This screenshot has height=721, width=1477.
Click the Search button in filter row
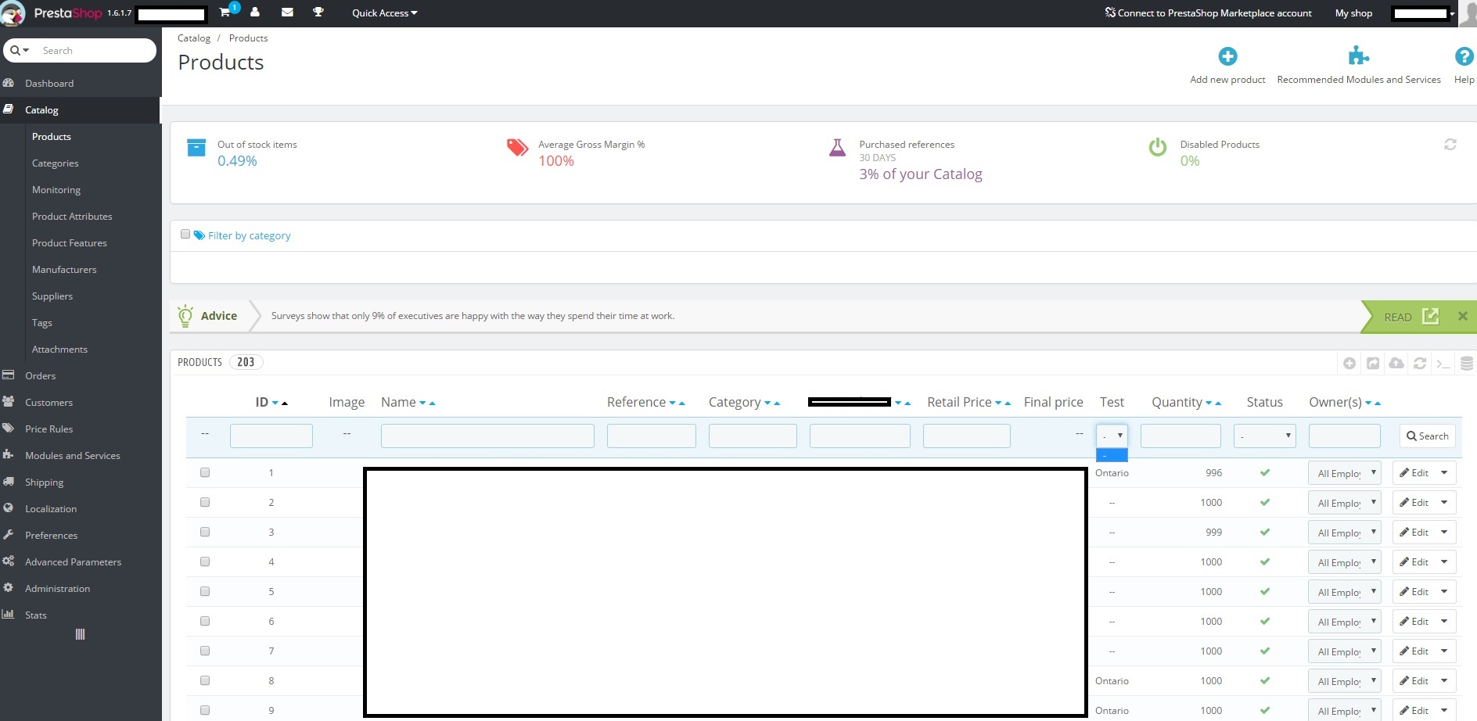point(1428,436)
